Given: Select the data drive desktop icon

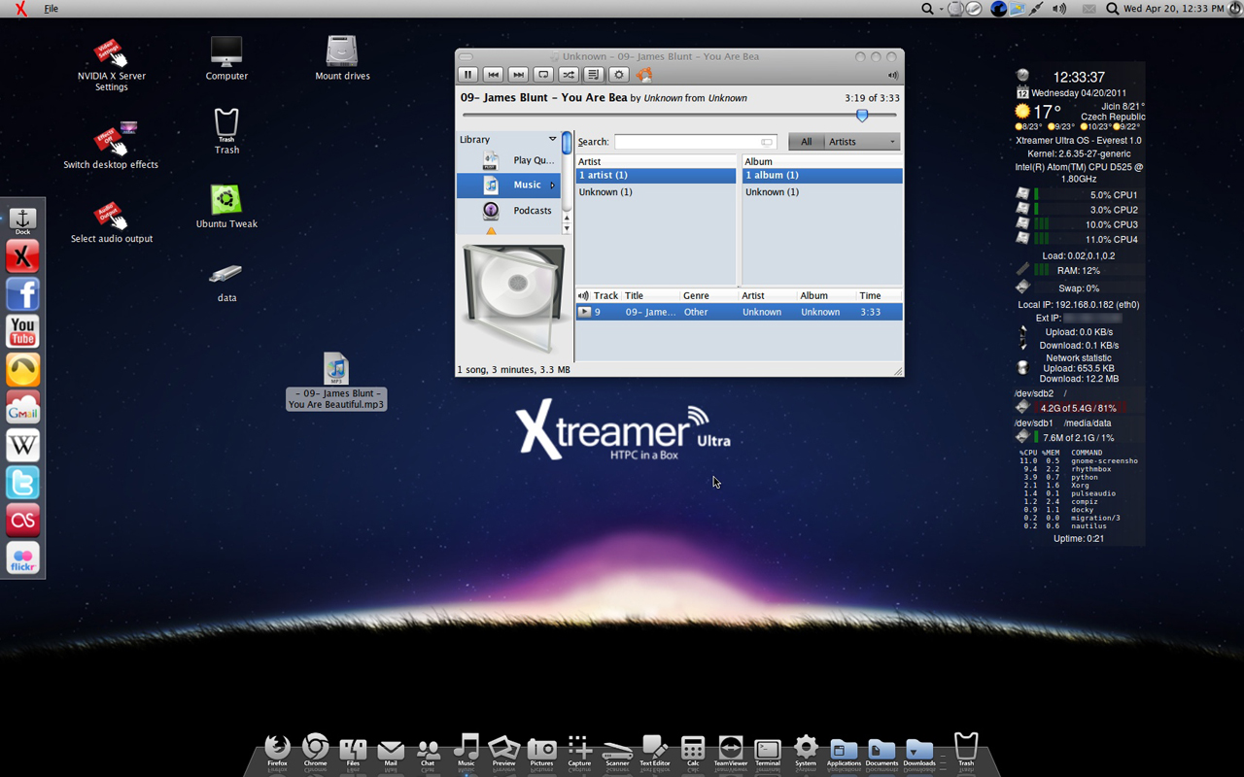Looking at the screenshot, I should 225,283.
